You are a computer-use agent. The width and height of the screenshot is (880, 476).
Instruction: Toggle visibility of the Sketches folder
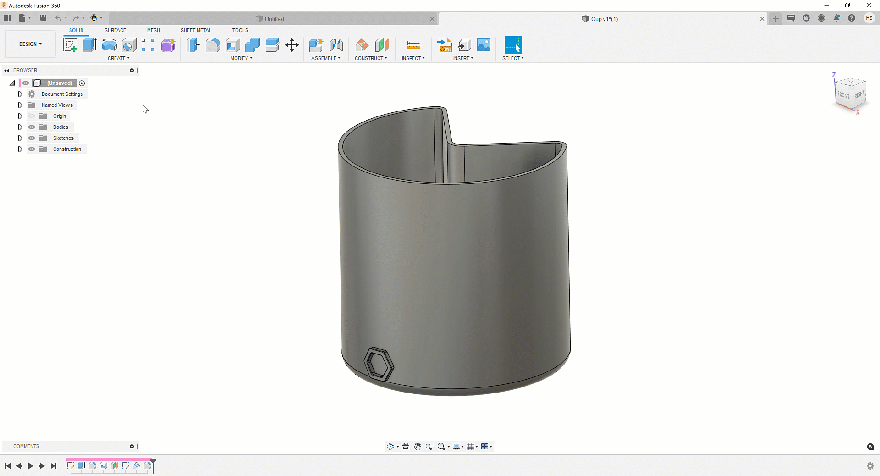[32, 138]
